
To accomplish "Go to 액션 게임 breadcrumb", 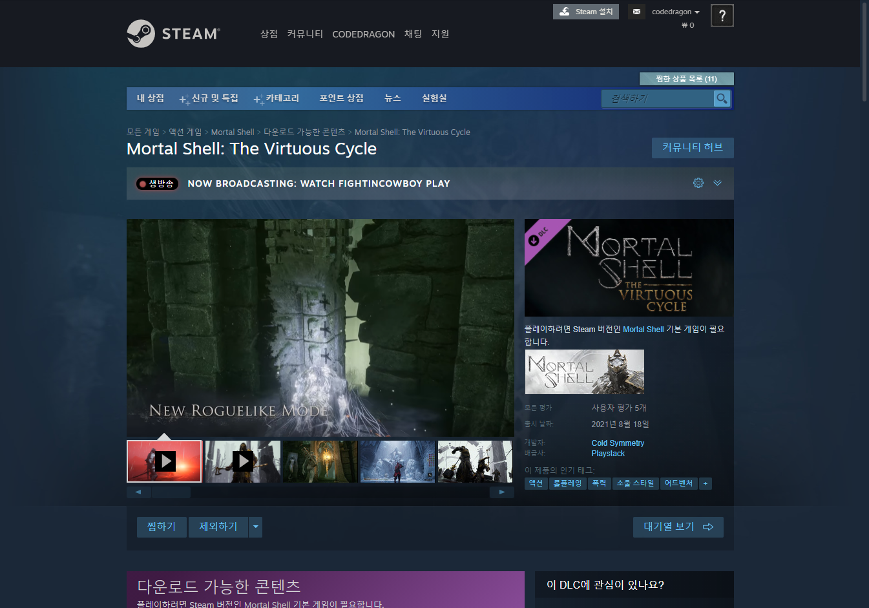I will pos(185,132).
